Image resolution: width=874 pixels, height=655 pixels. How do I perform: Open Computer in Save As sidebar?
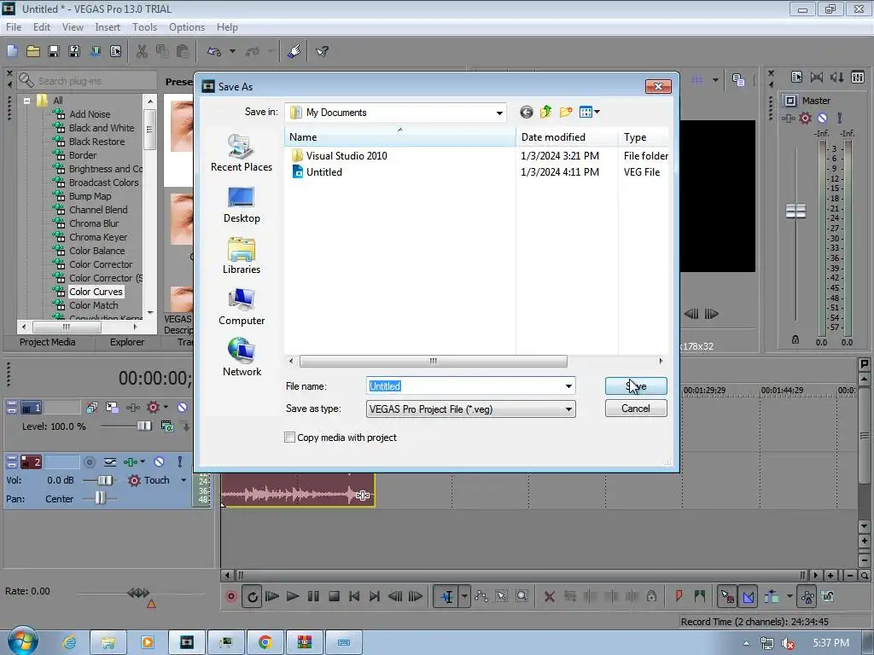tap(242, 307)
